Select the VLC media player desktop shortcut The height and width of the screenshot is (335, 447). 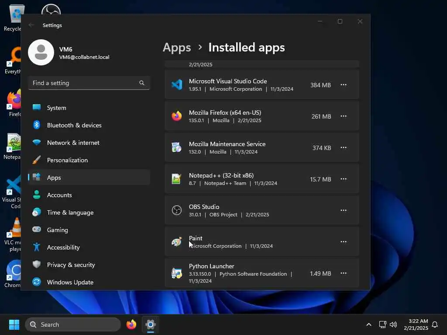(12, 235)
